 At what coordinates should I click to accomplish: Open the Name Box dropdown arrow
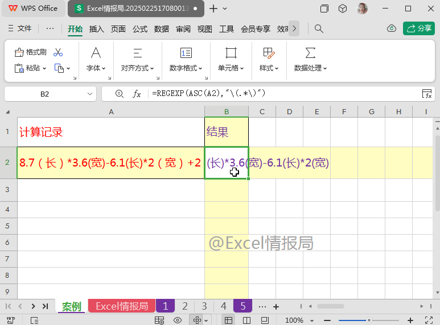(89, 94)
